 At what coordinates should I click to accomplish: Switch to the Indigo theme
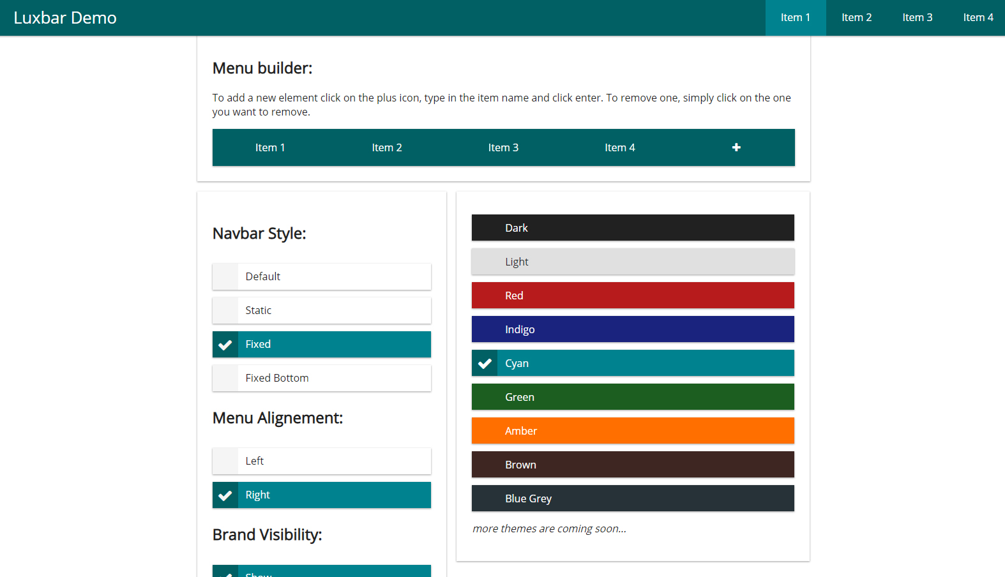(632, 329)
